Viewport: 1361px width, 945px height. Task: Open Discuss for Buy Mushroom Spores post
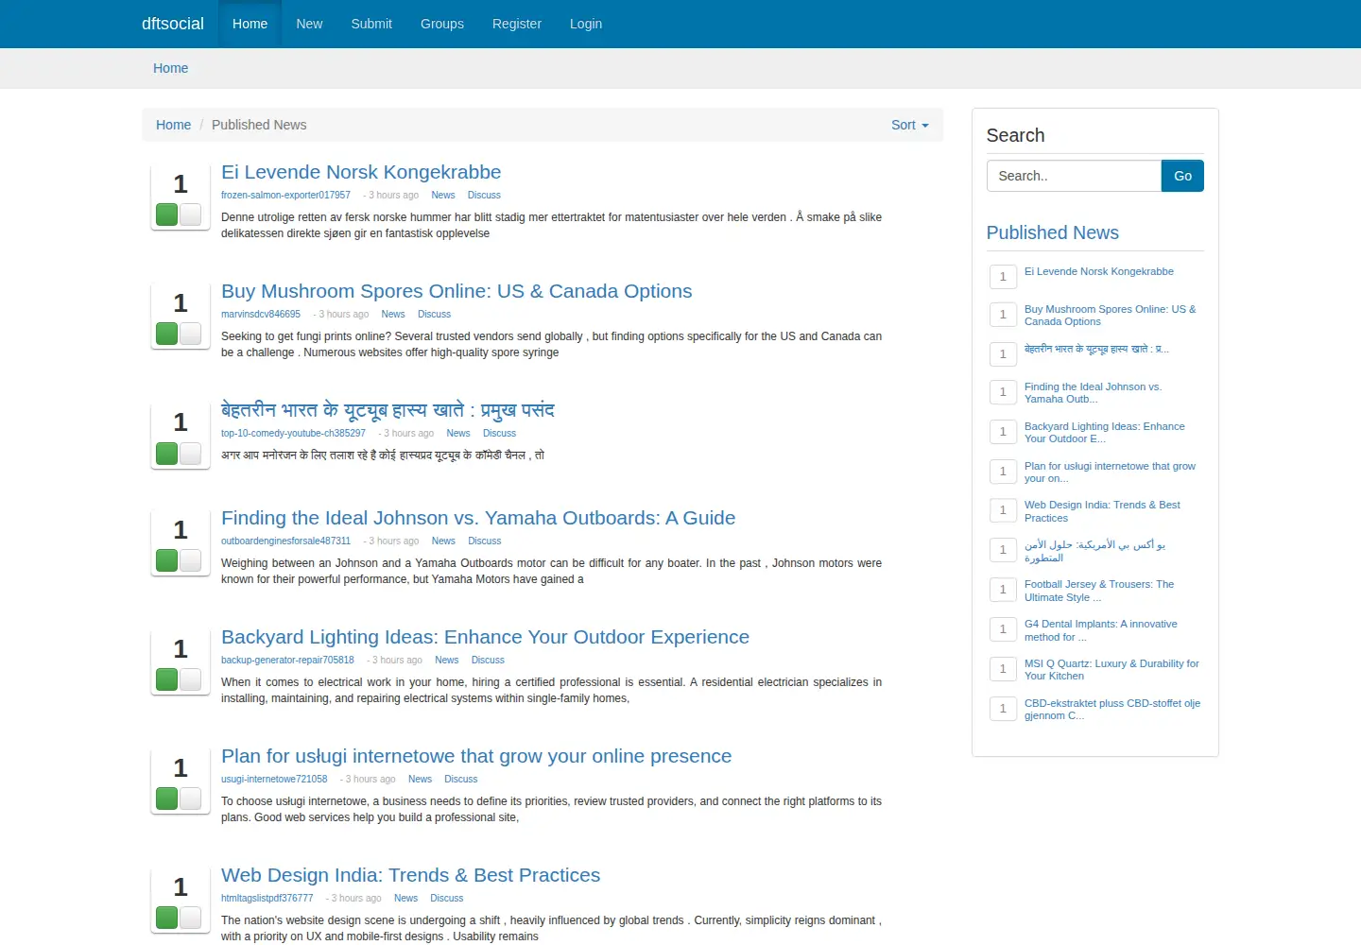pos(434,315)
